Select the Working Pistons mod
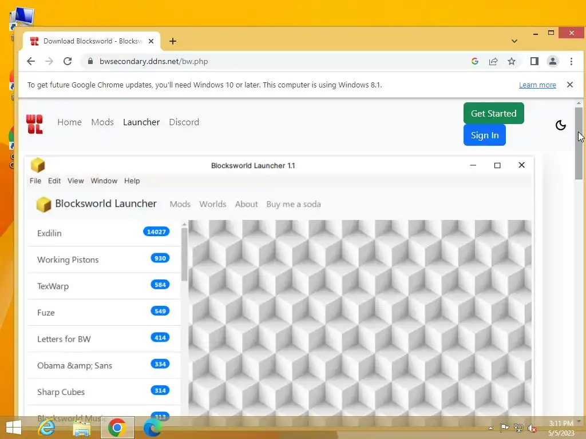Viewport: 586px width, 439px height. click(x=104, y=260)
